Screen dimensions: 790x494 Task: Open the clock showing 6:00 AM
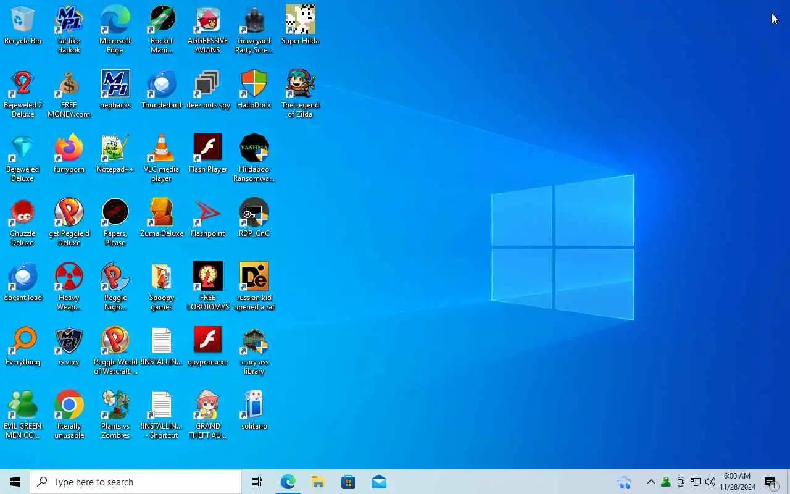pos(738,482)
